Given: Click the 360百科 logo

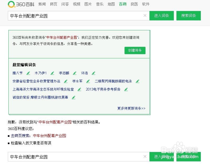Looking at the screenshot, I should click(21, 4).
